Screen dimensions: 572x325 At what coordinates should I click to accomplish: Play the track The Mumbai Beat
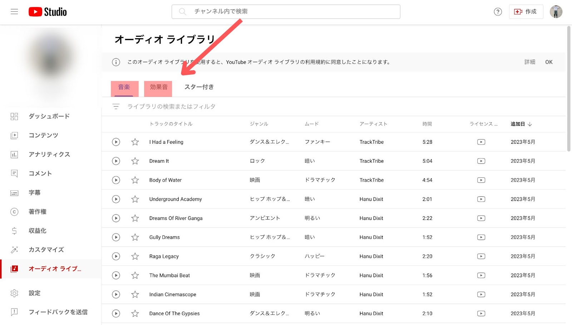(116, 275)
